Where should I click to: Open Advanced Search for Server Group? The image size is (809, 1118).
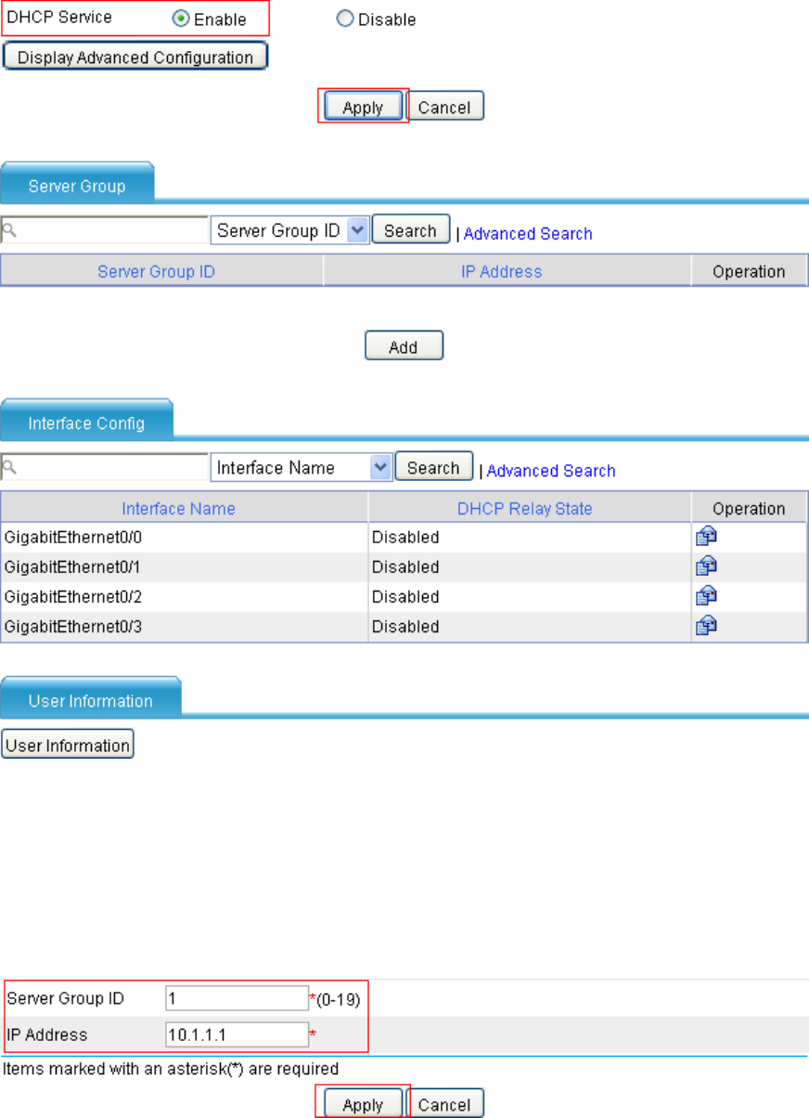(528, 234)
